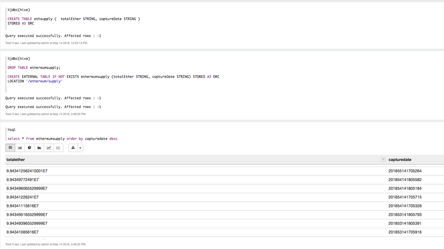The height and width of the screenshot is (249, 444).
Task: Place cursor in CREATE EXTERNAL TABLE statement
Action: click(x=113, y=77)
